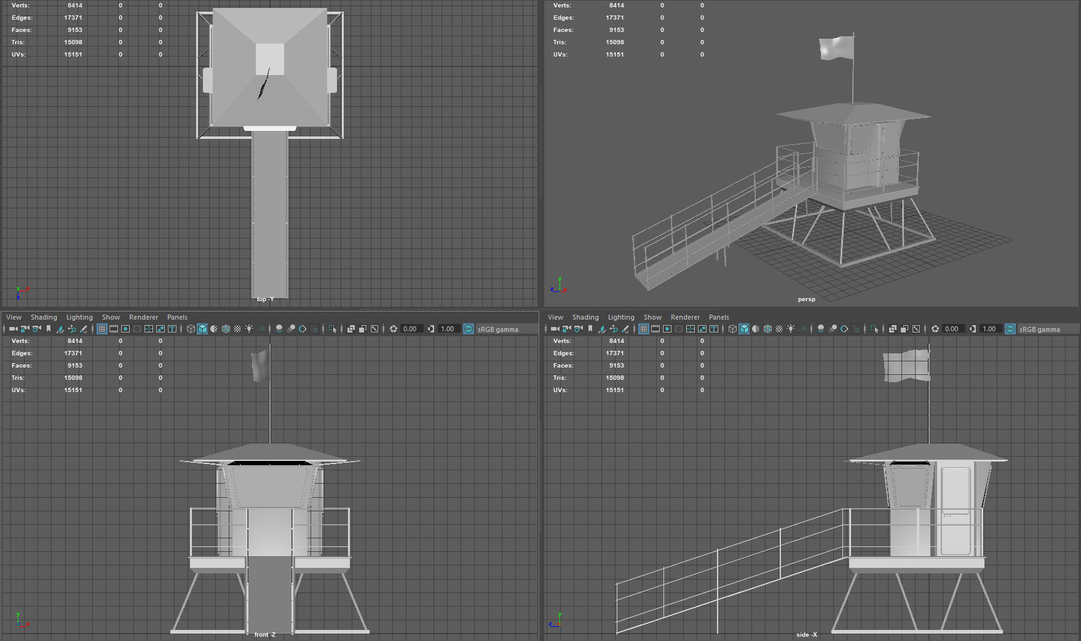The height and width of the screenshot is (641, 1081).
Task: Click the Bookmarks icon in front -Z panel
Action: coord(49,329)
